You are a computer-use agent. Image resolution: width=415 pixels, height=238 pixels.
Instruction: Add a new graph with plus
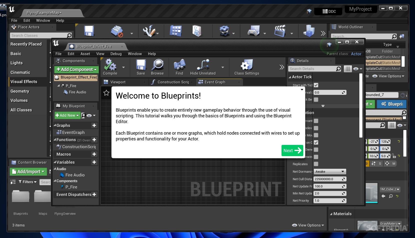click(94, 125)
